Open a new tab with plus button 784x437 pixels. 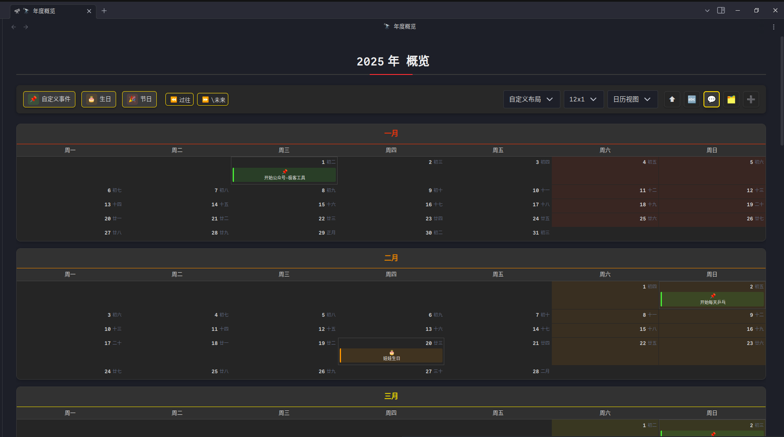[104, 11]
